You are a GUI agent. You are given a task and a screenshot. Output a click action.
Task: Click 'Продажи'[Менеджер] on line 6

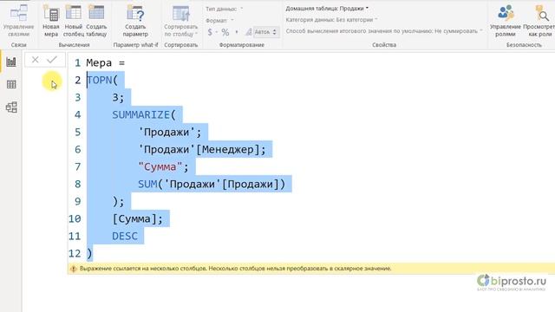pos(199,150)
